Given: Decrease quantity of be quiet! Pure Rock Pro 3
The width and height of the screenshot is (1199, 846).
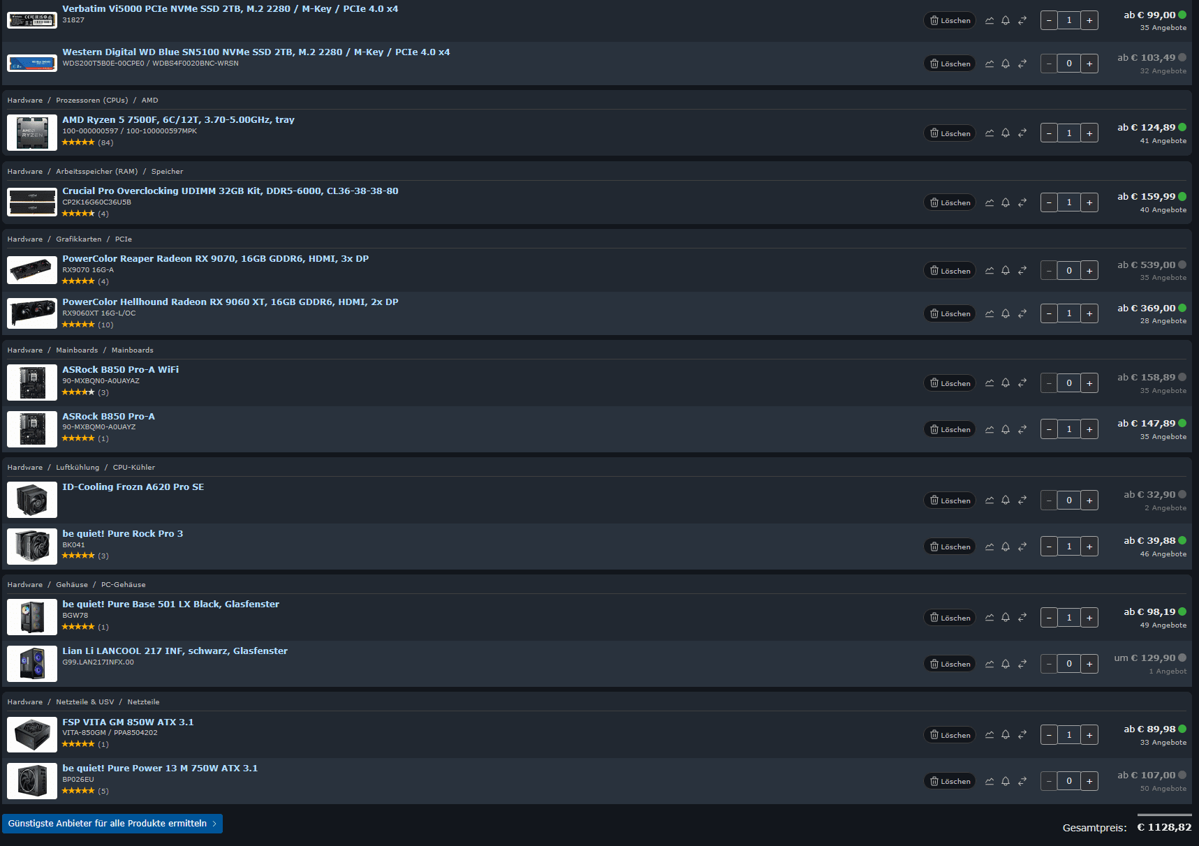Looking at the screenshot, I should 1049,547.
